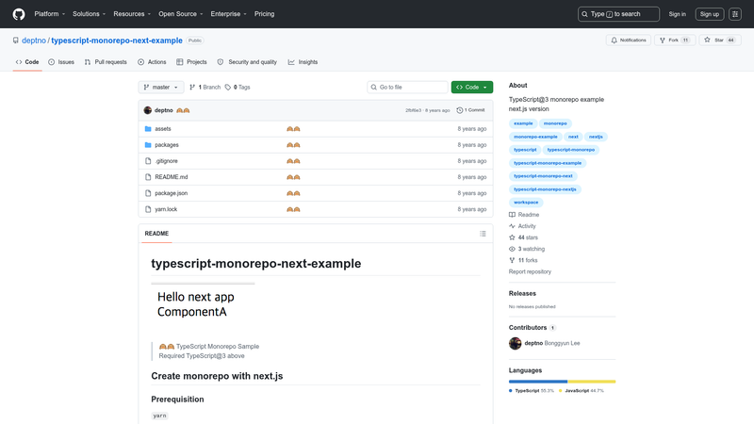Open the yarn.lock file

pos(166,209)
